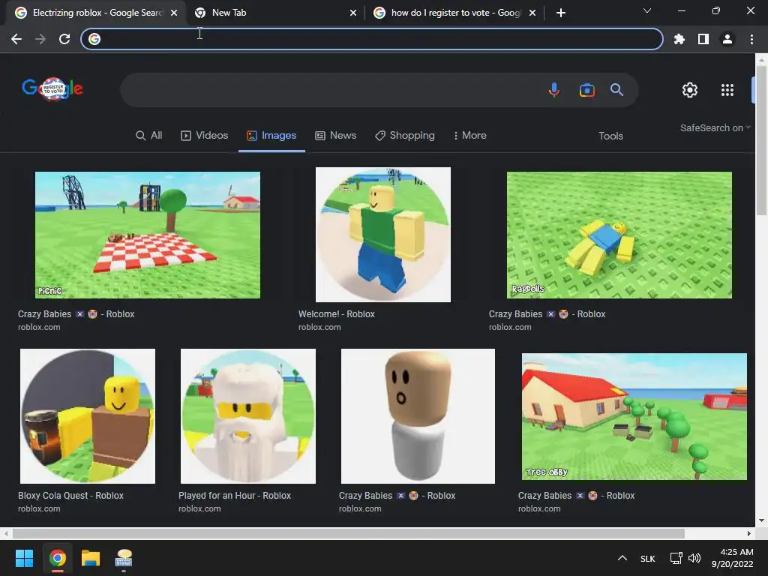
Task: Open File Explorer from the taskbar
Action: [x=91, y=558]
